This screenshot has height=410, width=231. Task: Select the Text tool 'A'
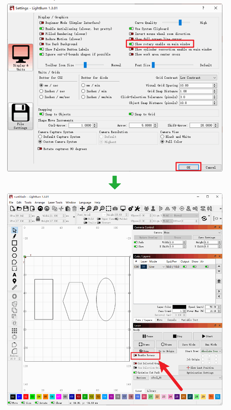[14, 275]
